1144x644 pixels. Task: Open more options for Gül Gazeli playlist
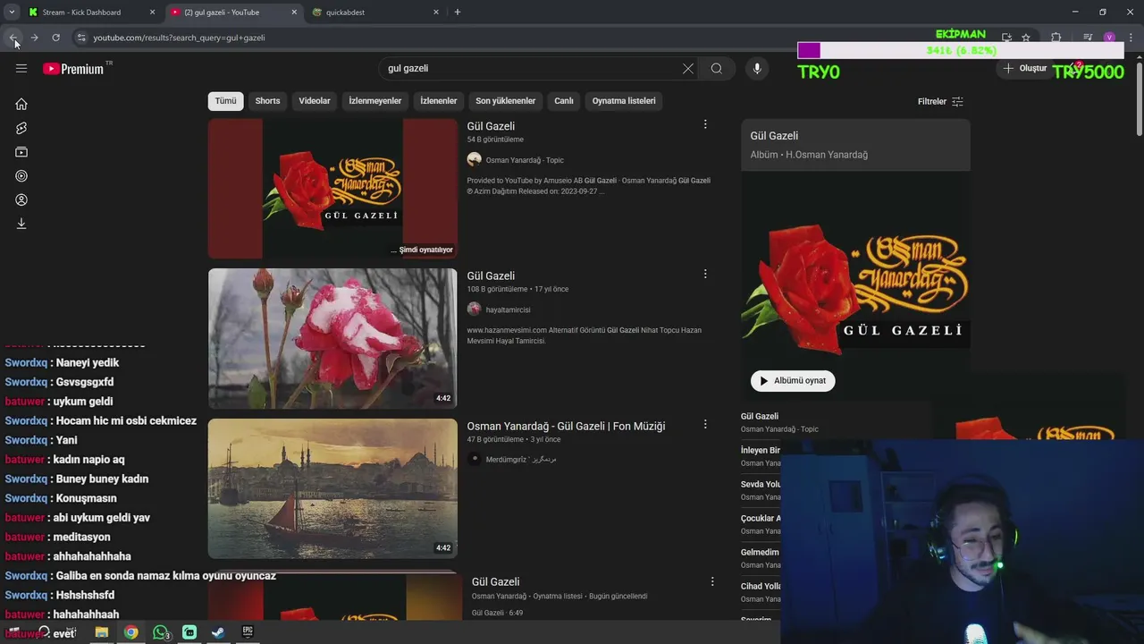tap(712, 581)
